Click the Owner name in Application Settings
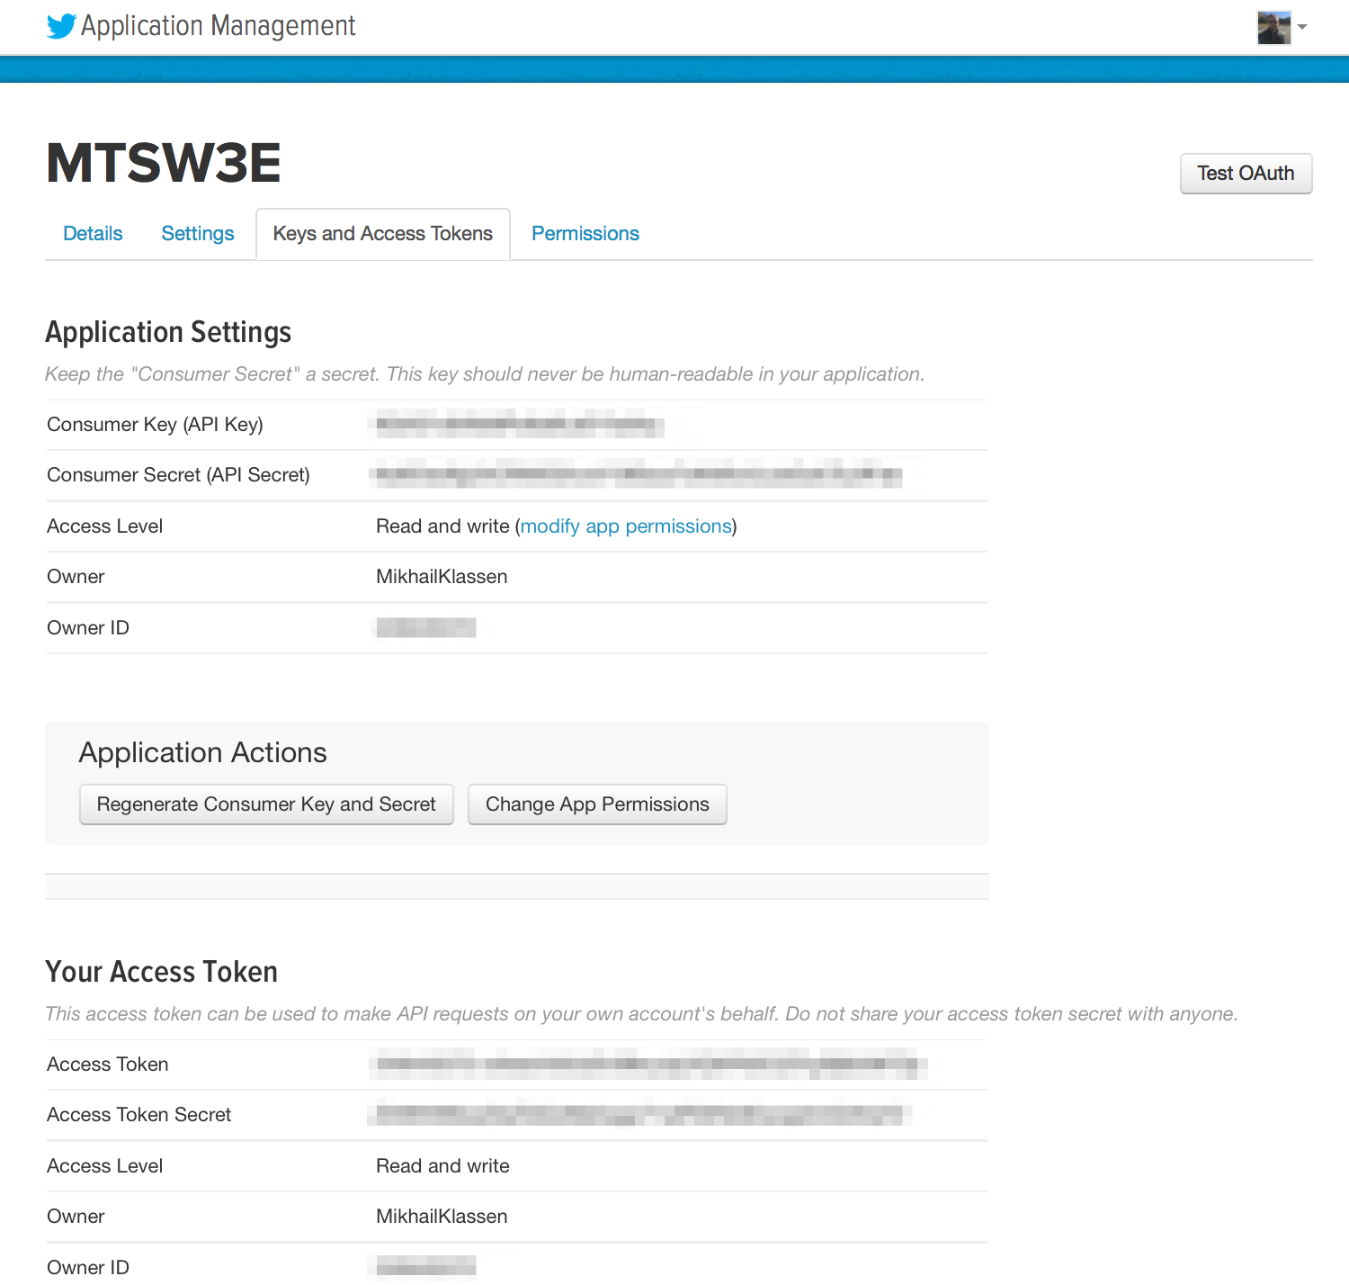The height and width of the screenshot is (1285, 1349). click(442, 577)
